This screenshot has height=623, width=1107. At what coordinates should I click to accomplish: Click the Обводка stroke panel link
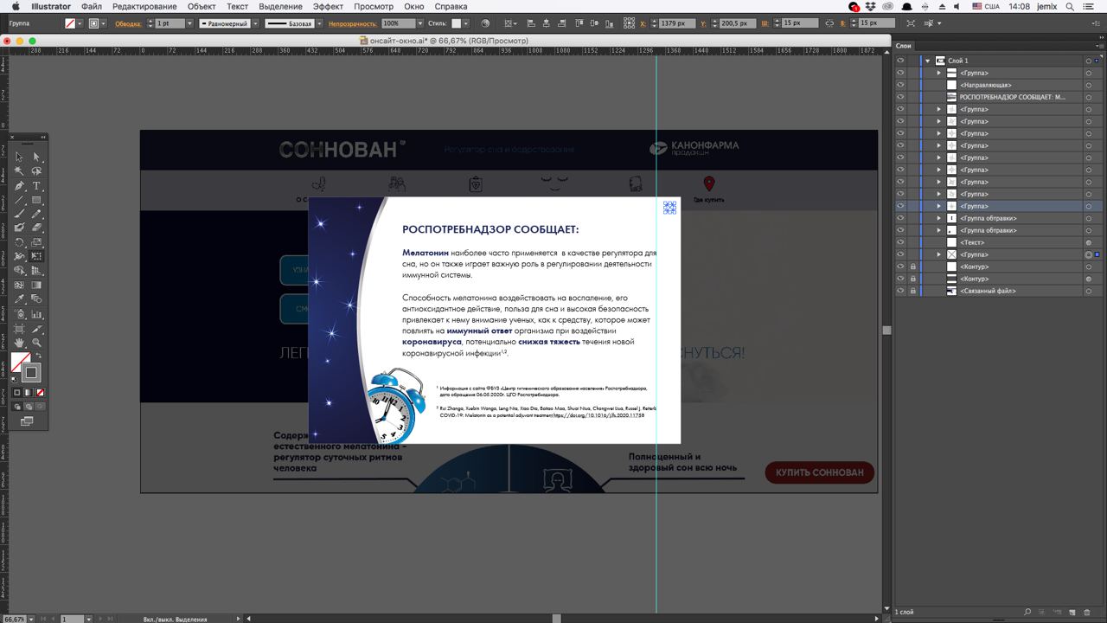pyautogui.click(x=128, y=23)
